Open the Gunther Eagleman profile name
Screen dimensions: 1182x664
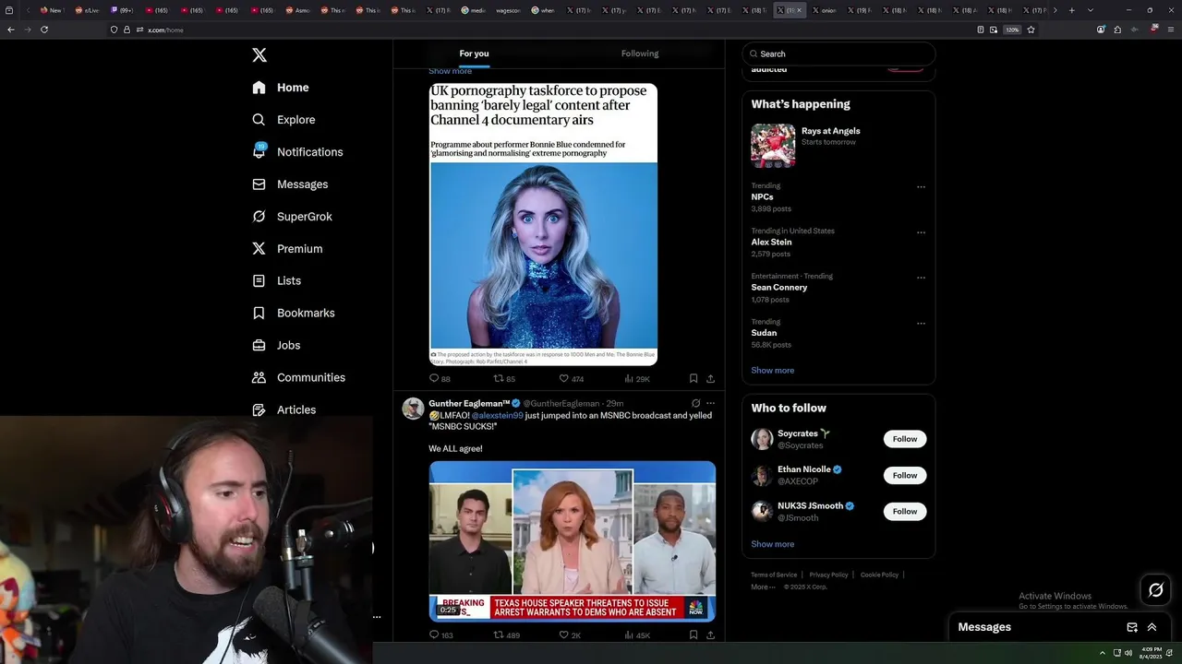pos(469,403)
